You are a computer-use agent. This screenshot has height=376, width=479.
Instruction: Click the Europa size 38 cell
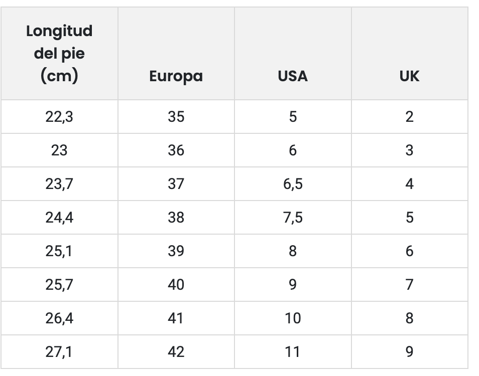176,218
